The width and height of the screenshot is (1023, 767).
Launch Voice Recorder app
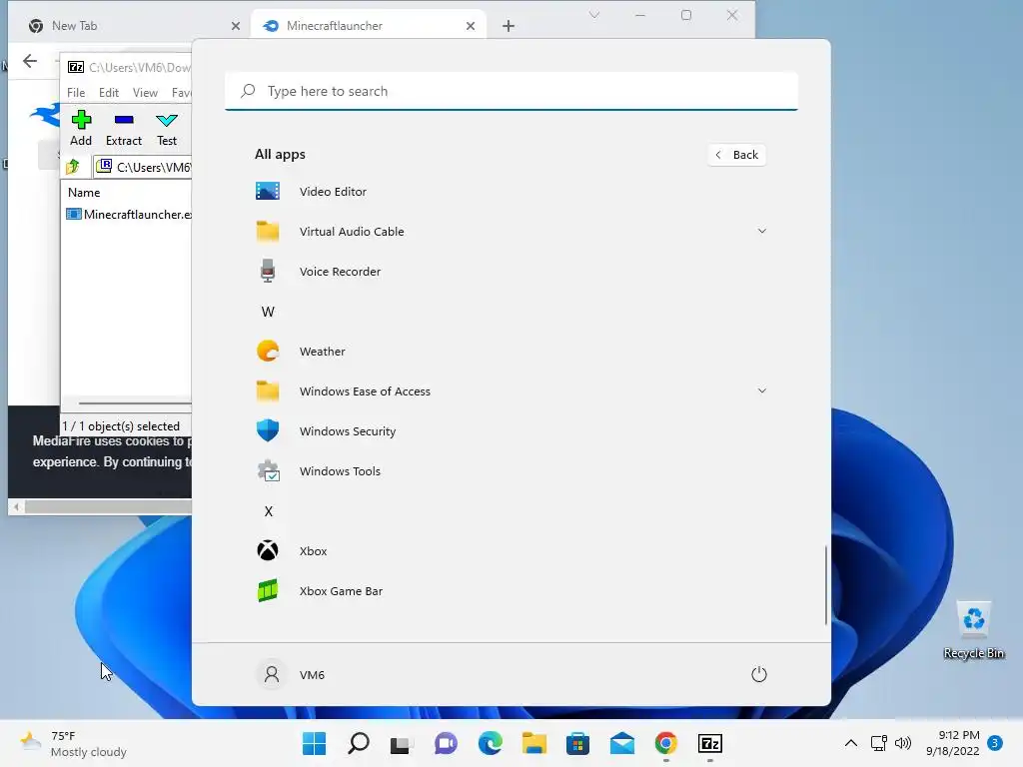pyautogui.click(x=510, y=272)
